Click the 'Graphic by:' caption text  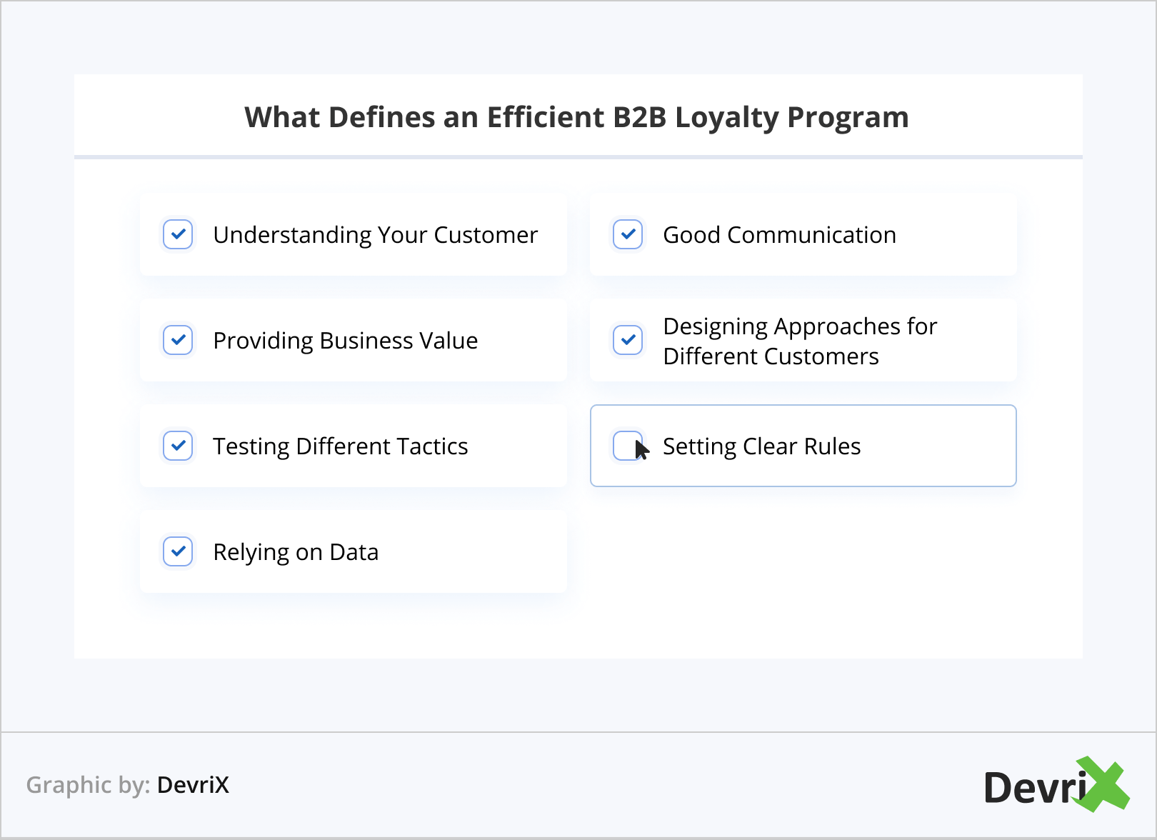tap(88, 785)
